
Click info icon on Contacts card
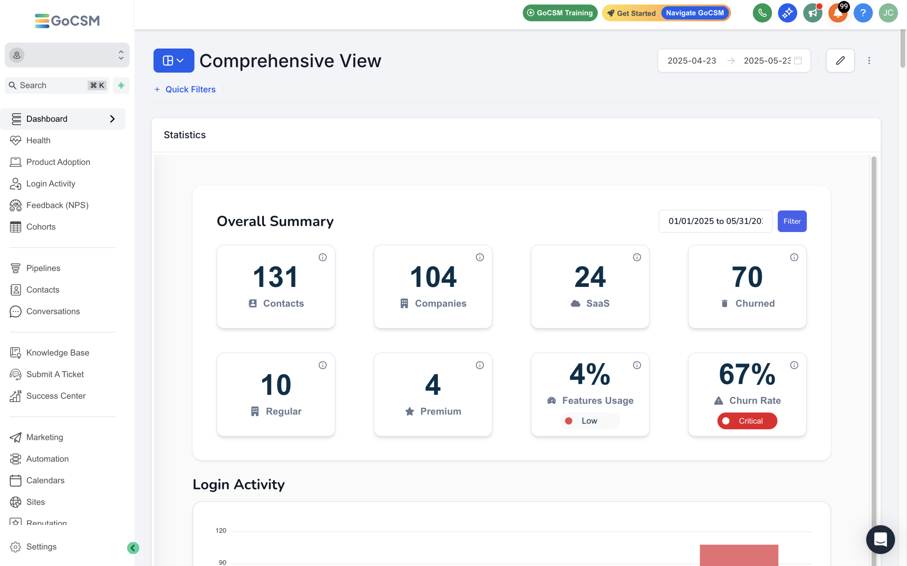coord(322,257)
